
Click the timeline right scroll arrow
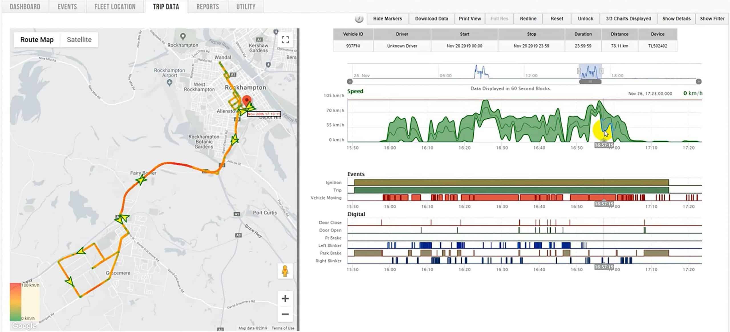coord(699,82)
